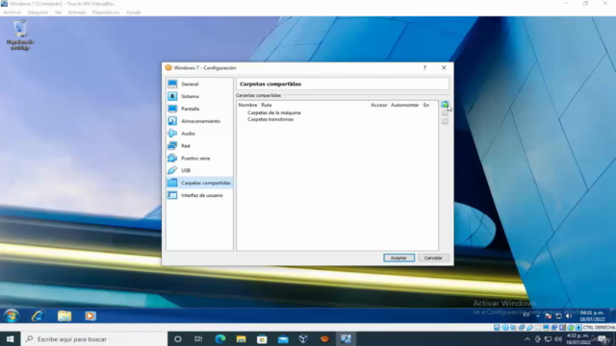The image size is (616, 346).
Task: Click the grayed edit shared folder icon
Action: point(445,113)
